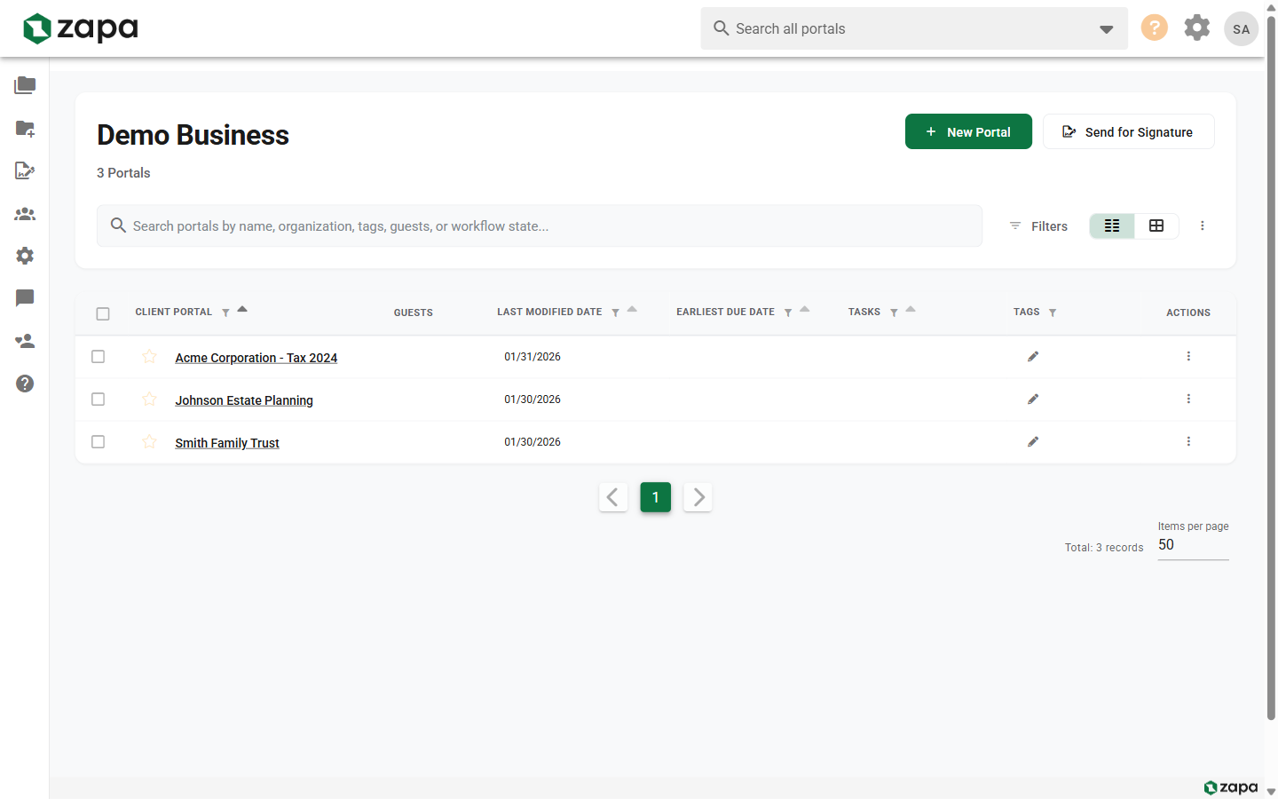1278x799 pixels.
Task: Sort by Last Modified Date using the arrow
Action: (x=632, y=309)
